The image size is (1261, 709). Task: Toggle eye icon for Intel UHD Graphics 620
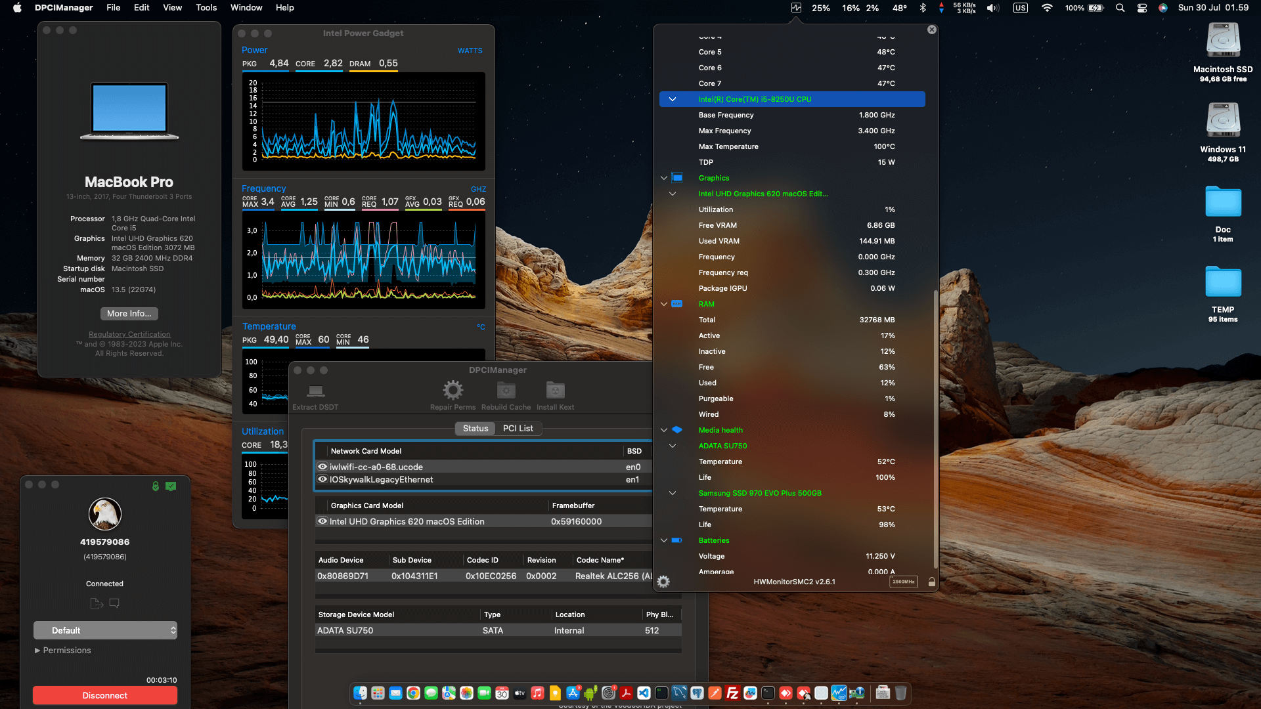(322, 521)
